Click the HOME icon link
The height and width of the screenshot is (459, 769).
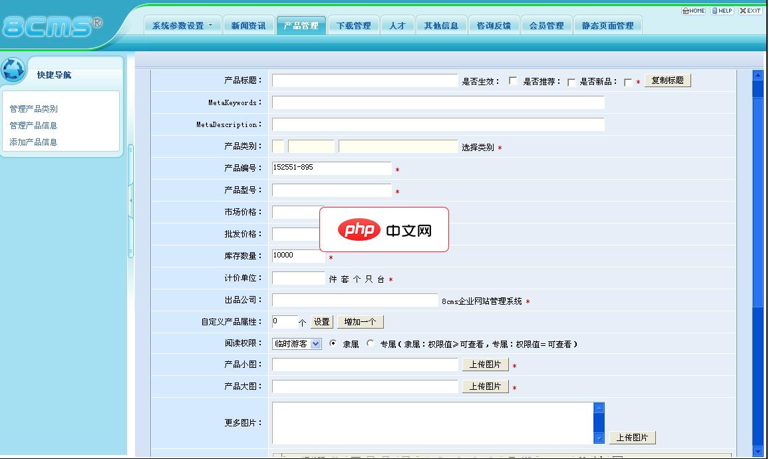[x=693, y=10]
